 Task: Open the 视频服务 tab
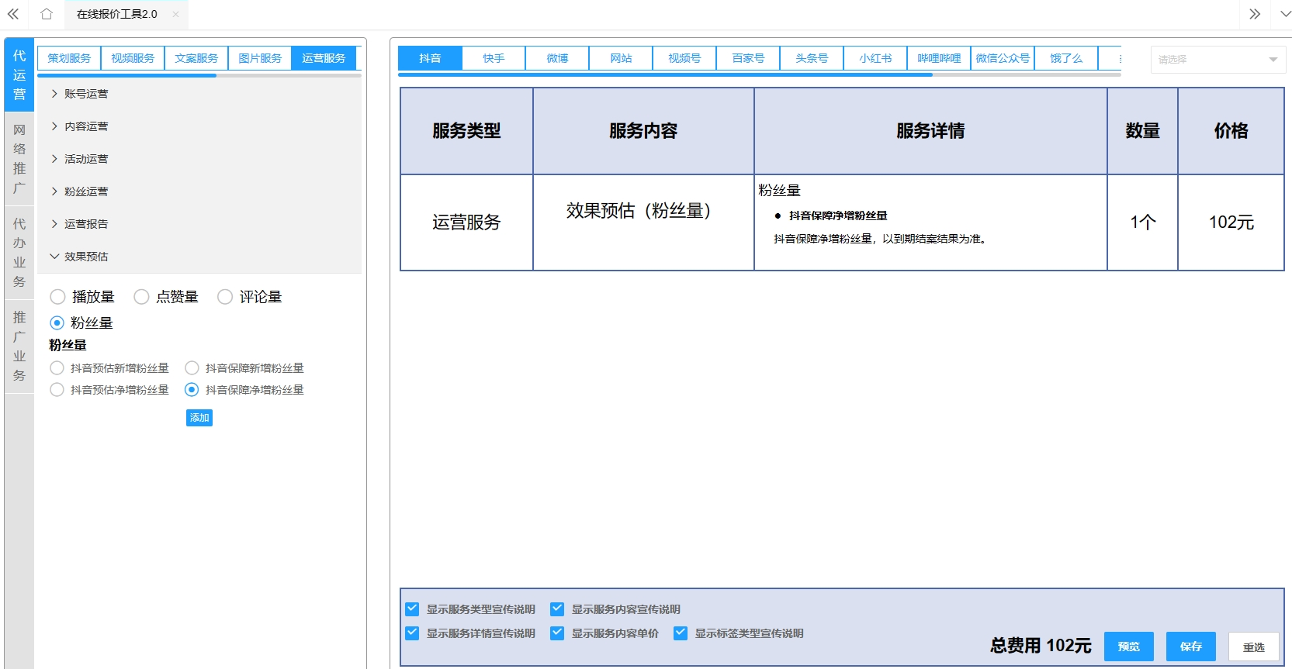(x=133, y=58)
